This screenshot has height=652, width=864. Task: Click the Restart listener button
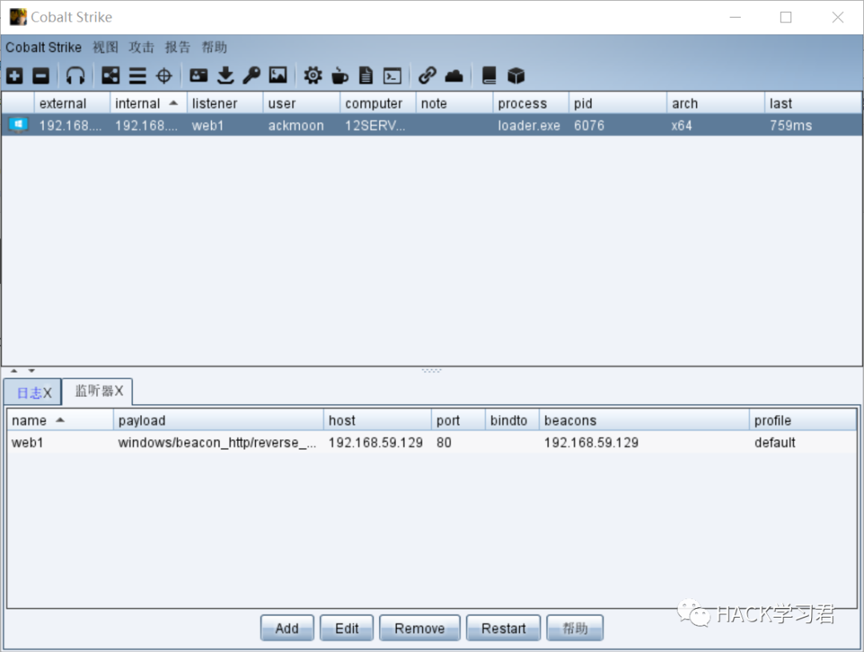(504, 628)
